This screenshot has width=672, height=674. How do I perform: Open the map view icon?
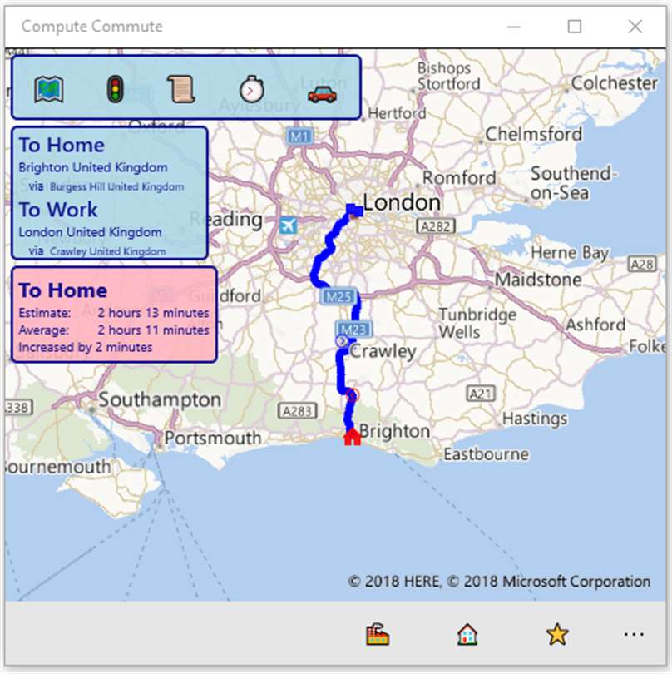tap(49, 89)
